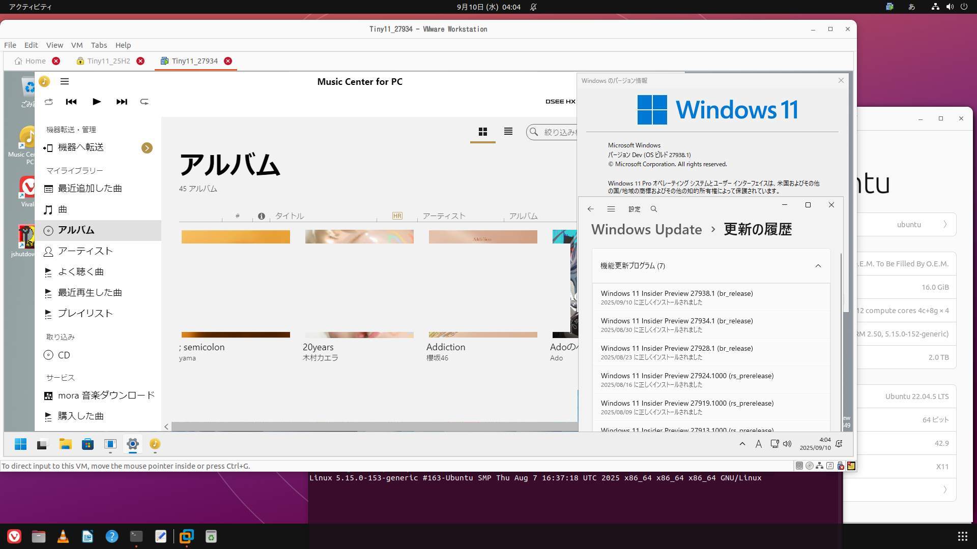Toggle shuffle playback icon
Viewport: 977px width, 549px height.
pyautogui.click(x=49, y=102)
